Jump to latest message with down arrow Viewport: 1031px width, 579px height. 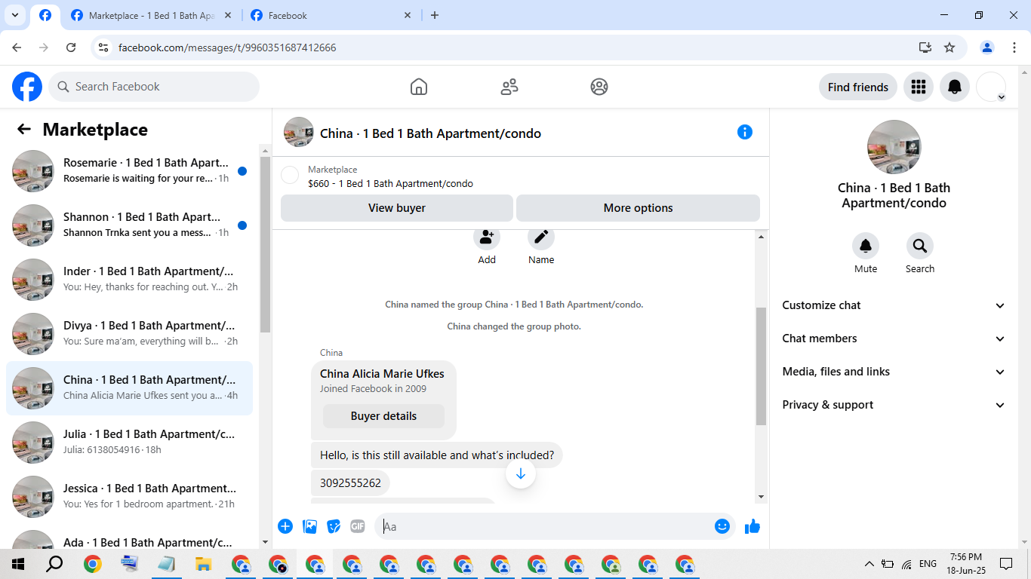pyautogui.click(x=521, y=473)
